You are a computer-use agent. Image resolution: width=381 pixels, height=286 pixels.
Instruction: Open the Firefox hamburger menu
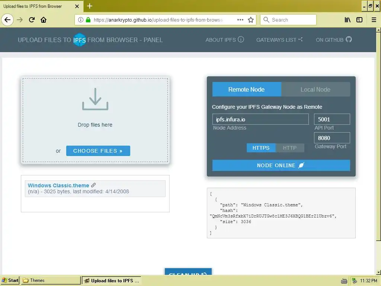coord(374,20)
